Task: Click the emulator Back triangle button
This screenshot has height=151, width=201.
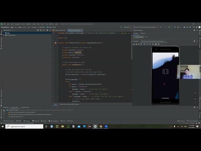Action: point(147,44)
